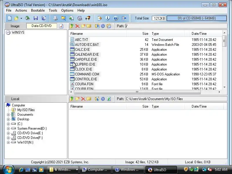232x174 pixels.
Task: Click the Save As multi-floppy icon
Action: point(44,18)
